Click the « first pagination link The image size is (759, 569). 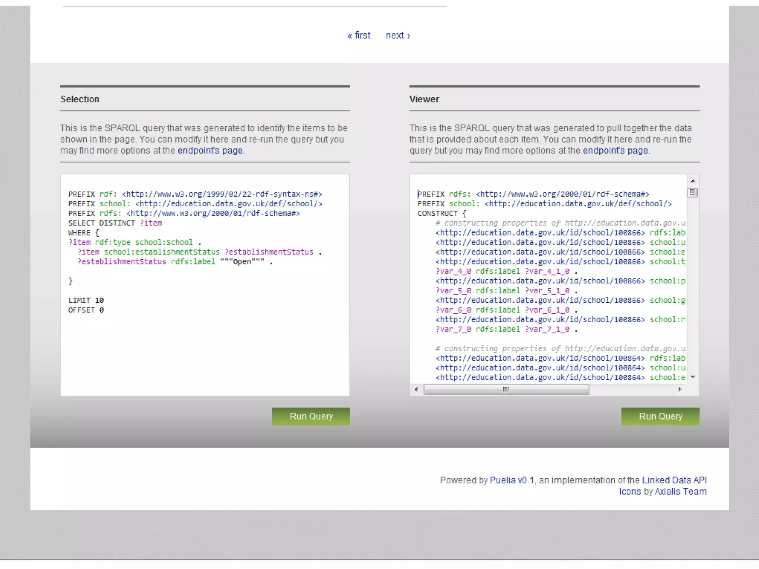tap(359, 35)
